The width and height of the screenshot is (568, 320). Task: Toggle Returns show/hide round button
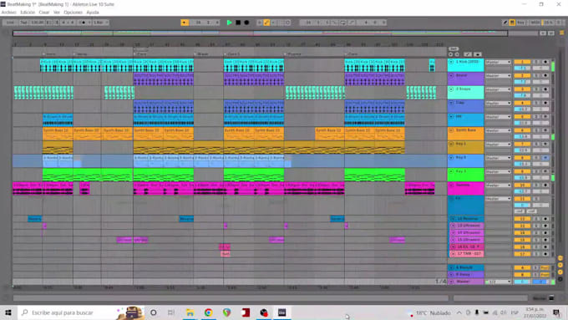tap(560, 265)
